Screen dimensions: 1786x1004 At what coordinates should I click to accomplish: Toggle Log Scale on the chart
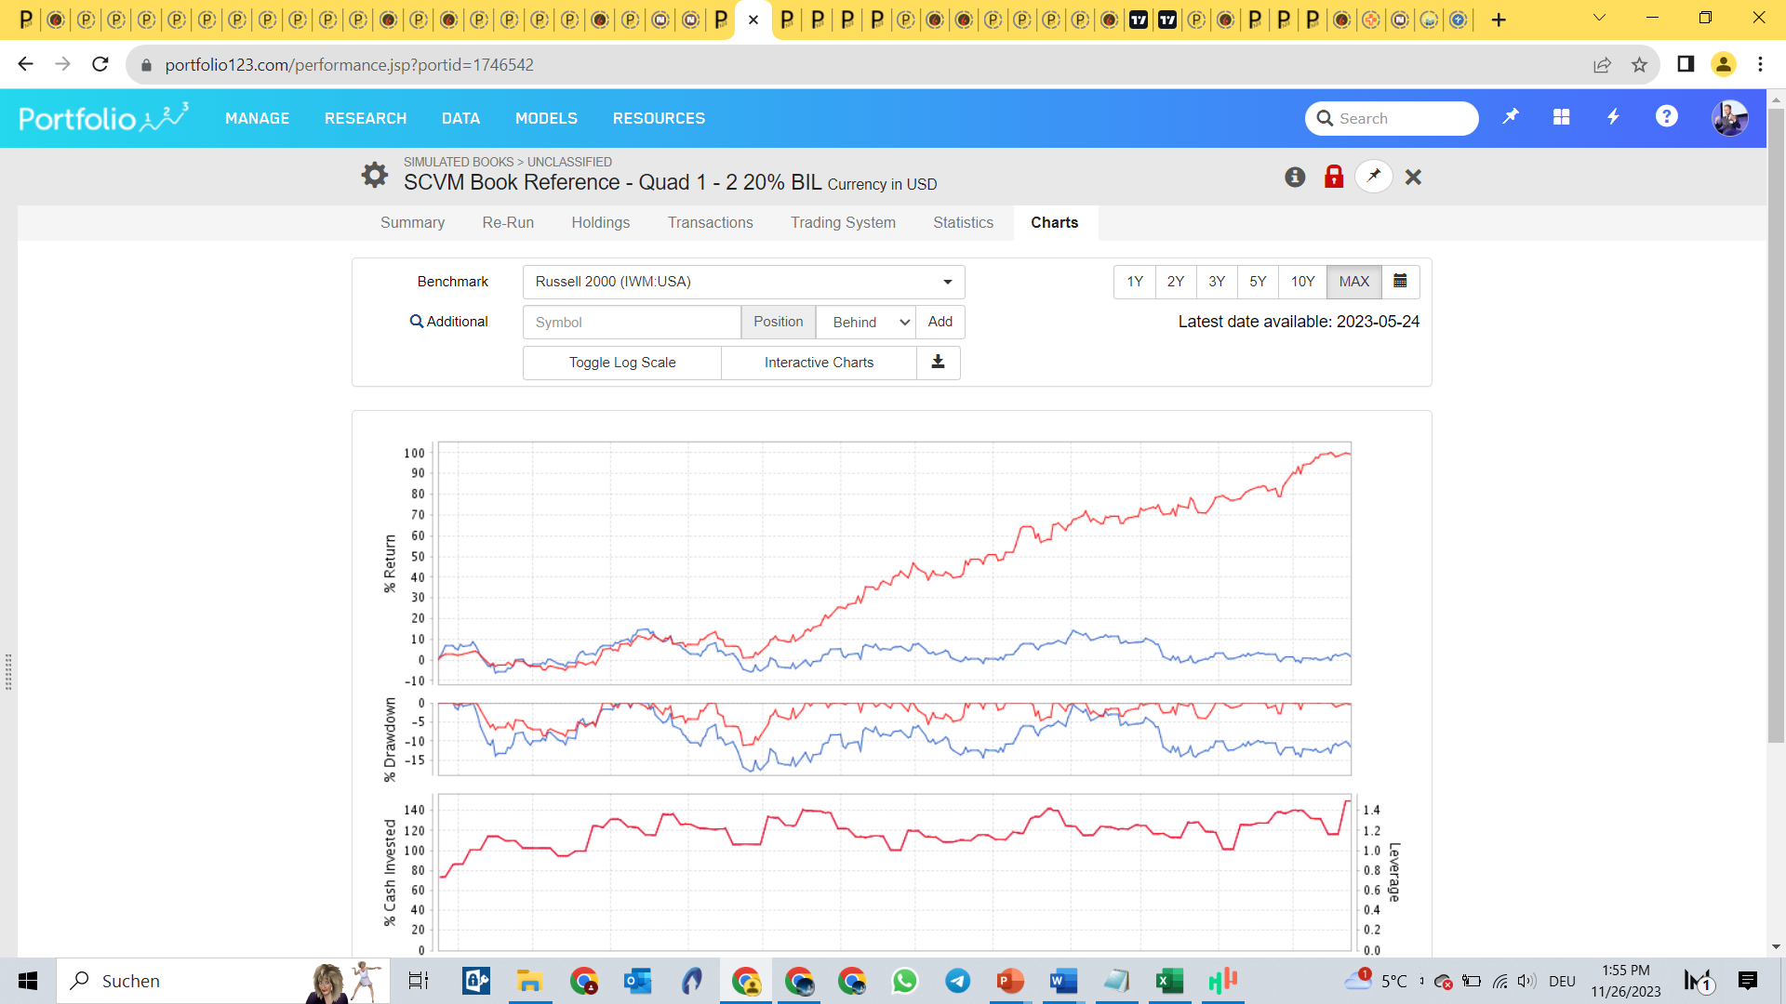(x=622, y=363)
